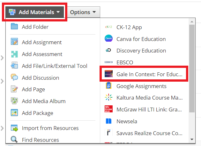Click the Add Media Album icon
The image size is (201, 146).
[14, 101]
